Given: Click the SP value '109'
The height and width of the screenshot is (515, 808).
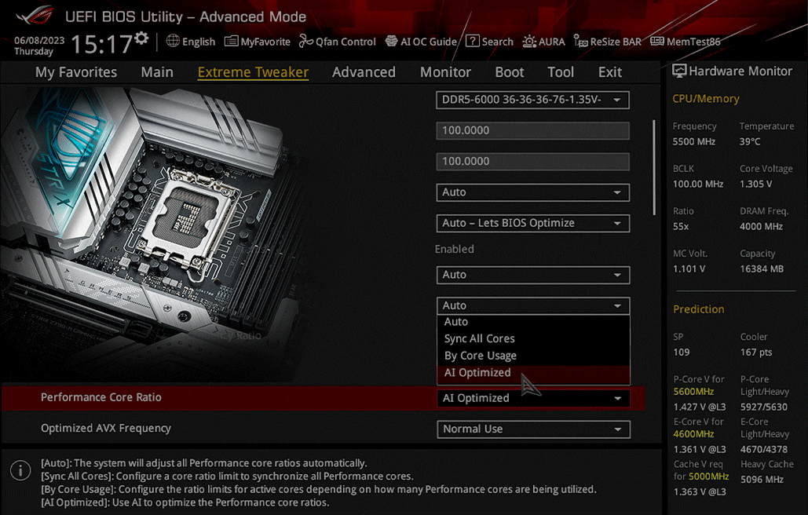Looking at the screenshot, I should 682,352.
